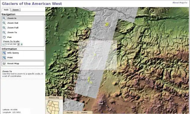Switch to the Layers tab

[x=16, y=10]
